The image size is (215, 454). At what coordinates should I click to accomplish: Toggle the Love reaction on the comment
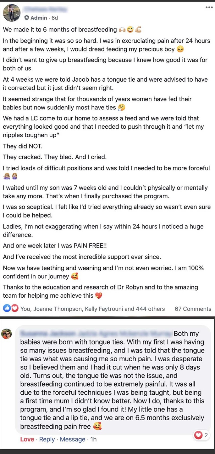click(x=27, y=439)
